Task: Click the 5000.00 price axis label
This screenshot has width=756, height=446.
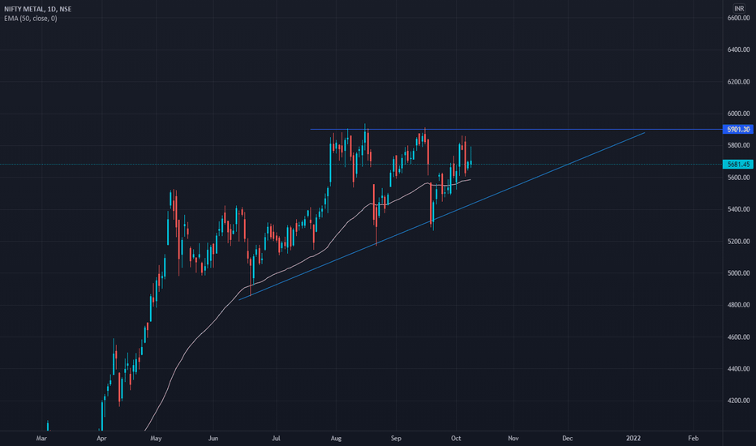Action: coord(738,273)
